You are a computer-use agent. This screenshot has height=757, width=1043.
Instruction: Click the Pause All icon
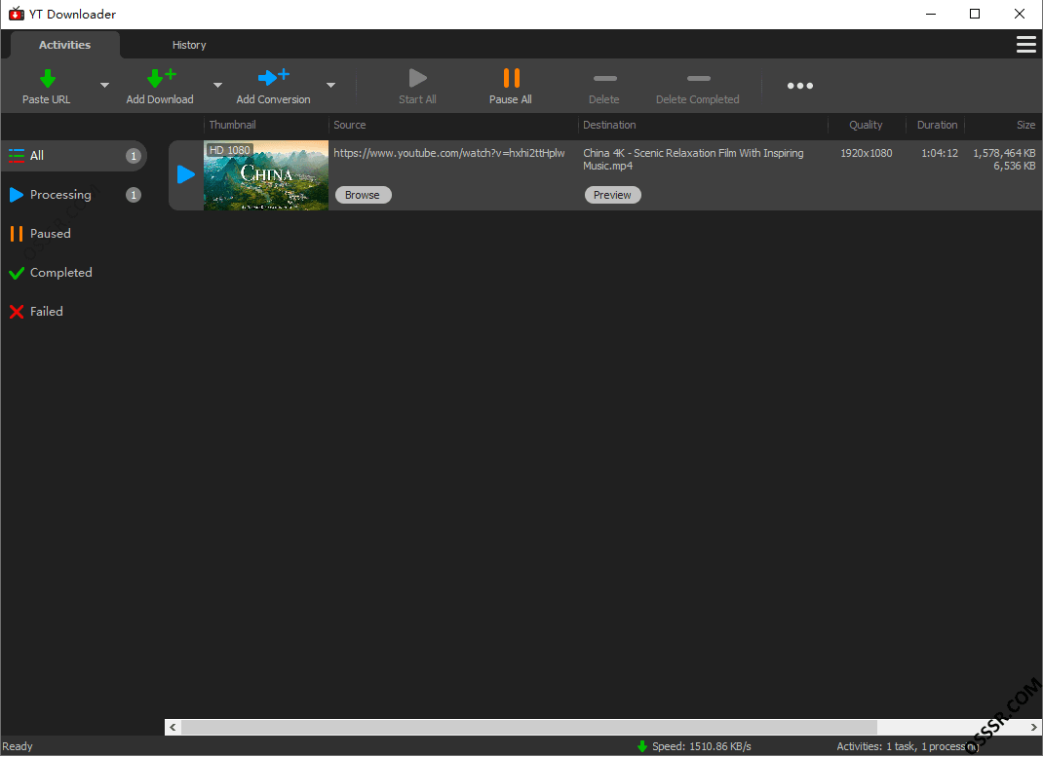pos(511,78)
